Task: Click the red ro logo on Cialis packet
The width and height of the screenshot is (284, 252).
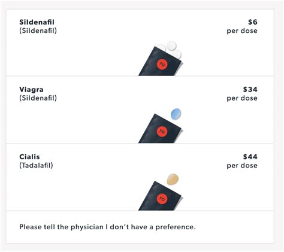Action: pyautogui.click(x=162, y=199)
